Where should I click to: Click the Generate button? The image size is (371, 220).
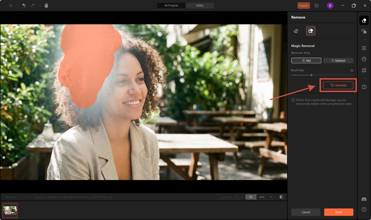coord(338,85)
